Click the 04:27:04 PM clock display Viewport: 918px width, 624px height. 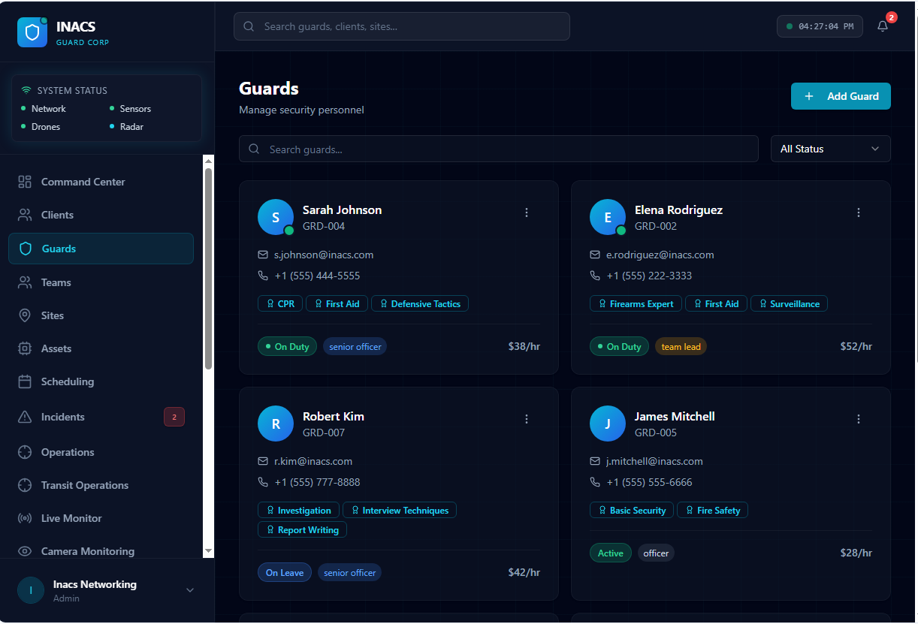click(x=820, y=26)
